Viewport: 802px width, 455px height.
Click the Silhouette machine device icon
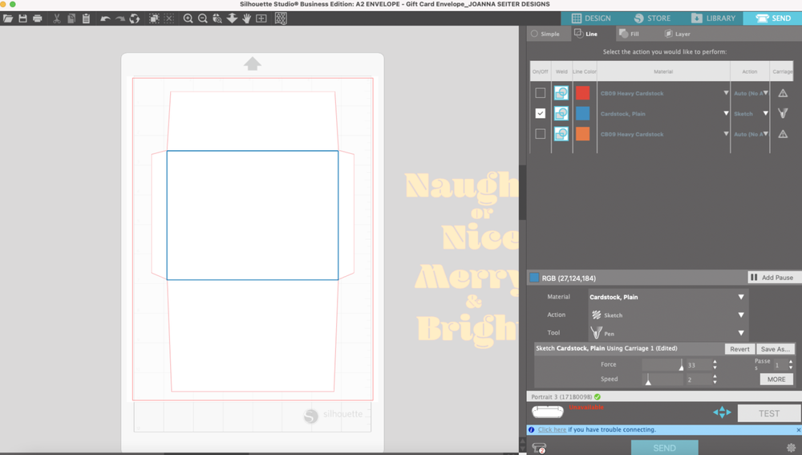[548, 411]
